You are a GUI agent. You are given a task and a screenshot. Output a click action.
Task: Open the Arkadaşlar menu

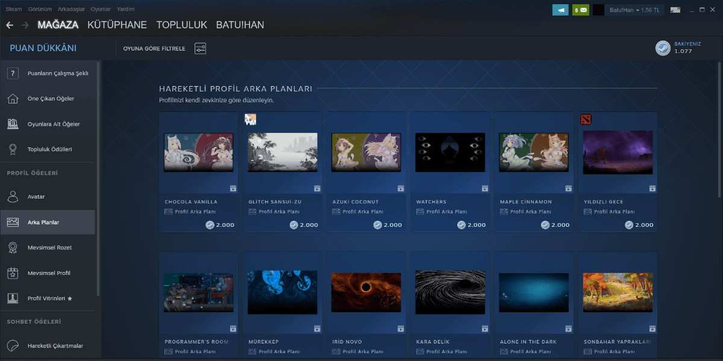71,9
